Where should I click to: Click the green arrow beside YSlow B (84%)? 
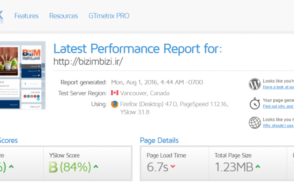[96, 167]
